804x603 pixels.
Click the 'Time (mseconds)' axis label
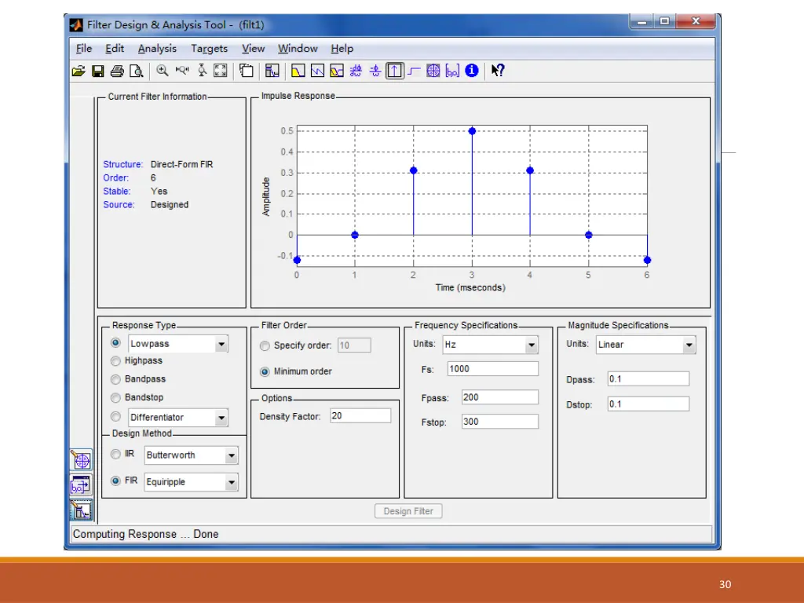pyautogui.click(x=470, y=287)
